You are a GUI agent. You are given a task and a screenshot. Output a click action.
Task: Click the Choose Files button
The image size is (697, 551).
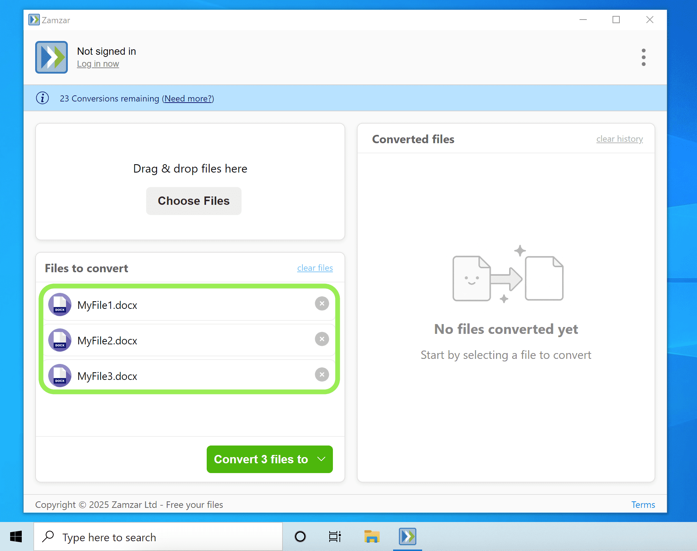[x=193, y=201]
